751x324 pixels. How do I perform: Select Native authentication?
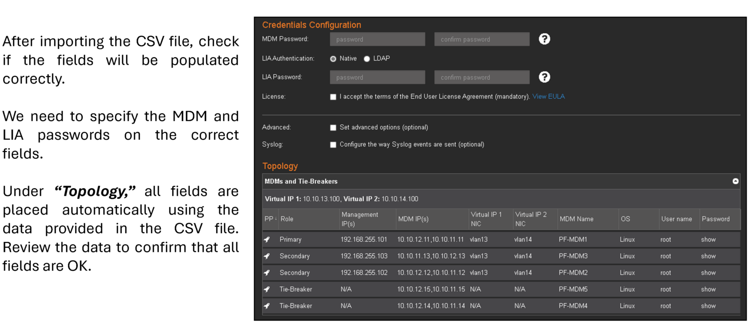pyautogui.click(x=333, y=58)
